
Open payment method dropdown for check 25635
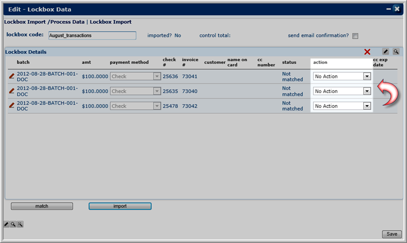pos(135,91)
